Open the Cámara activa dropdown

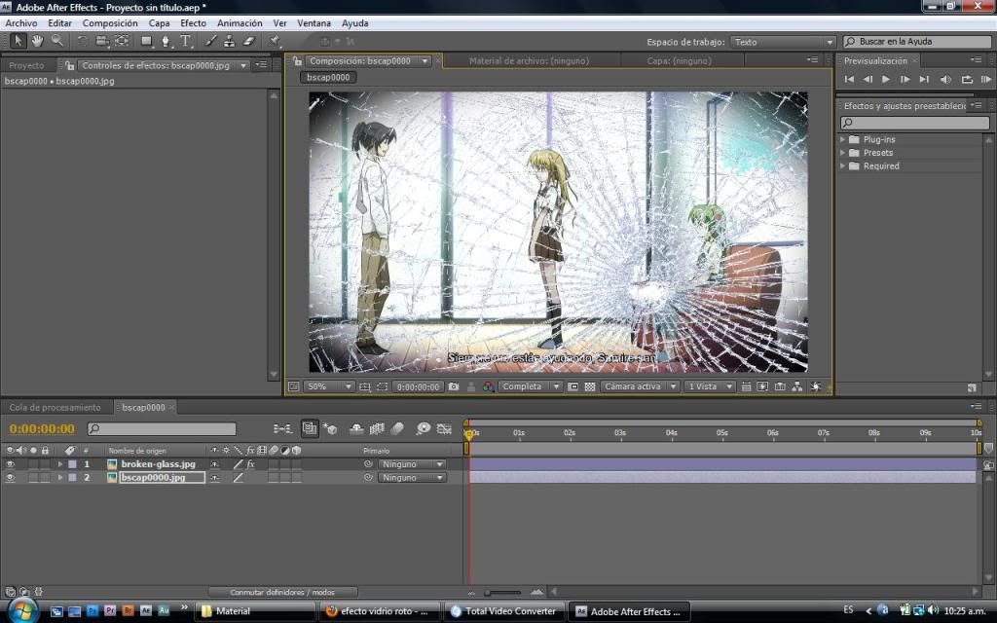pyautogui.click(x=640, y=386)
